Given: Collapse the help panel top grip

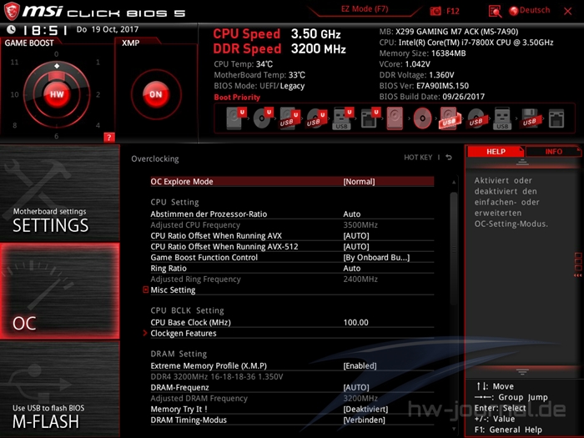Looking at the screenshot, I should point(522,163).
